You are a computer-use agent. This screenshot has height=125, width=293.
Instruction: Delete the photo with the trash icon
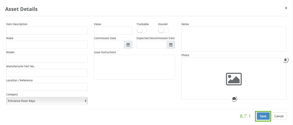[285, 60]
